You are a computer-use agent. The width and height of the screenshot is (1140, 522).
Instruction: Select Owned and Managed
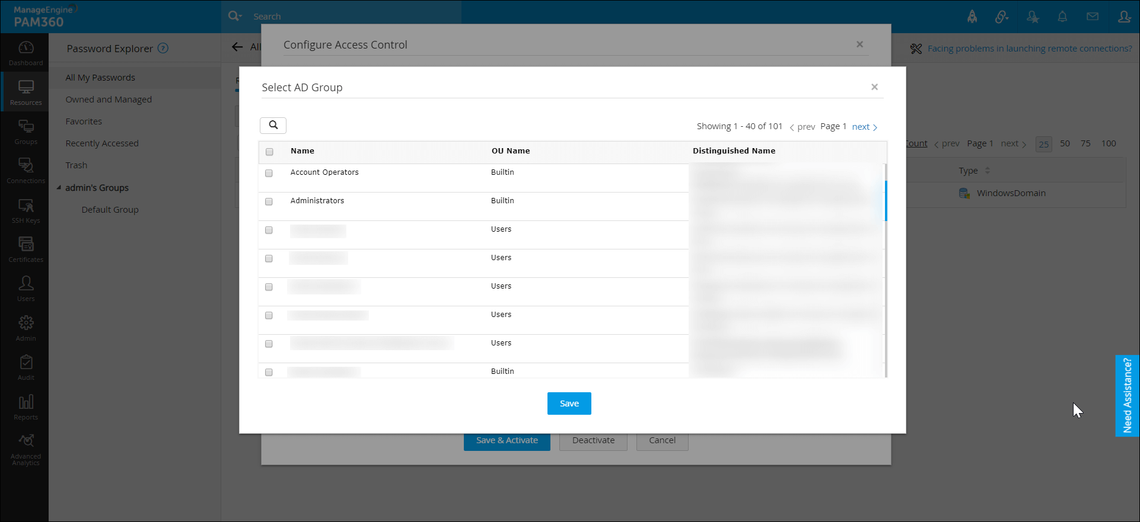click(109, 100)
